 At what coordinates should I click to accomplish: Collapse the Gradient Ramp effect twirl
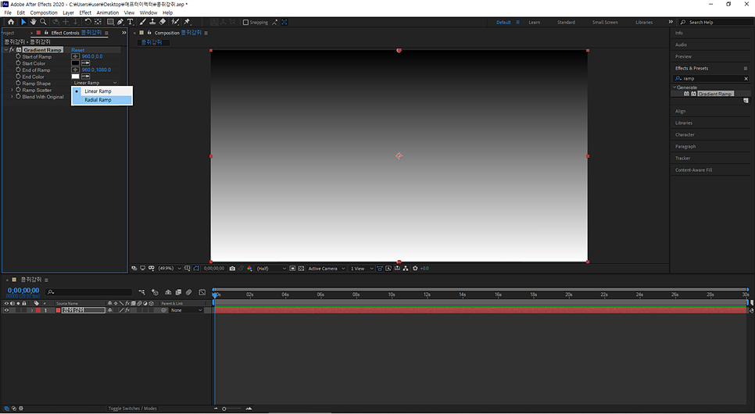point(6,49)
